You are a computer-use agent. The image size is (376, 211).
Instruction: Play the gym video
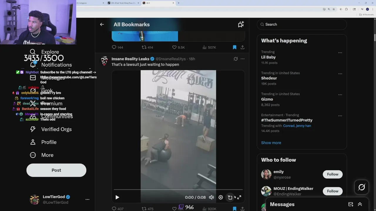click(117, 198)
